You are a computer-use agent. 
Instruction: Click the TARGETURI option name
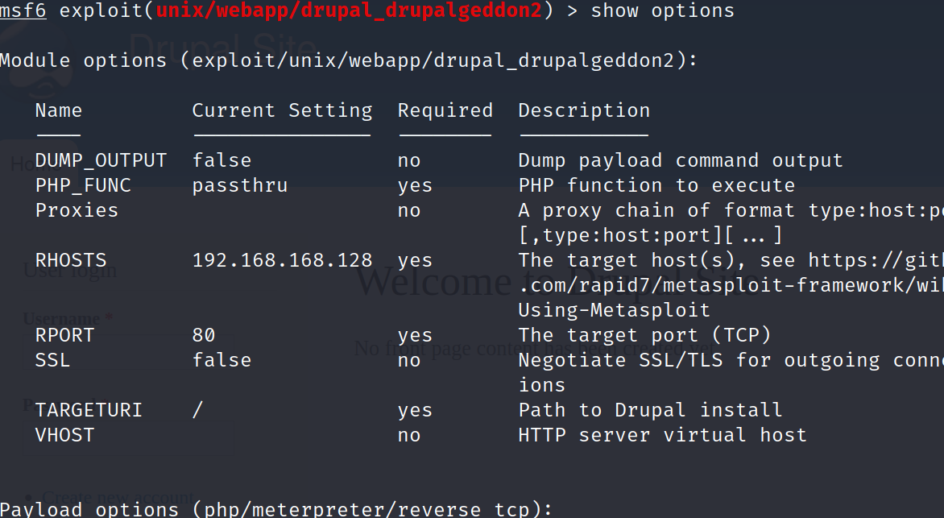point(89,410)
